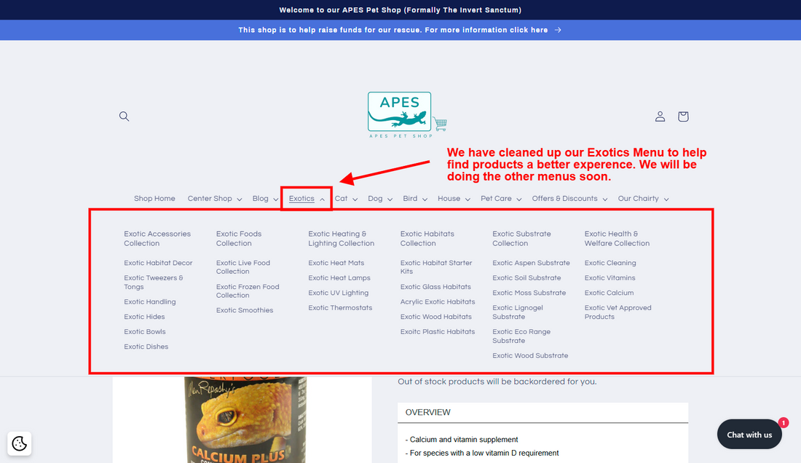Go to Exotic UV Lighting
Viewport: 801px width, 463px height.
pyautogui.click(x=338, y=293)
